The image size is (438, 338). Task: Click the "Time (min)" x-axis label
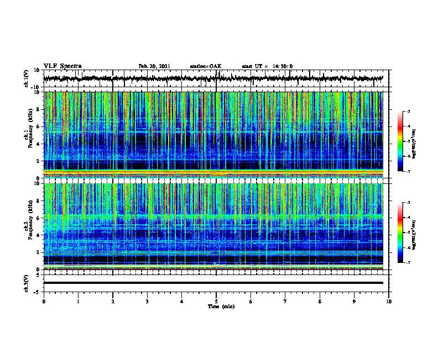(221, 307)
